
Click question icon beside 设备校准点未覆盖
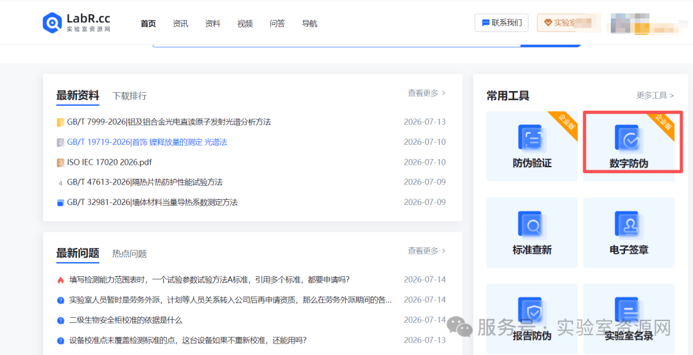61,341
